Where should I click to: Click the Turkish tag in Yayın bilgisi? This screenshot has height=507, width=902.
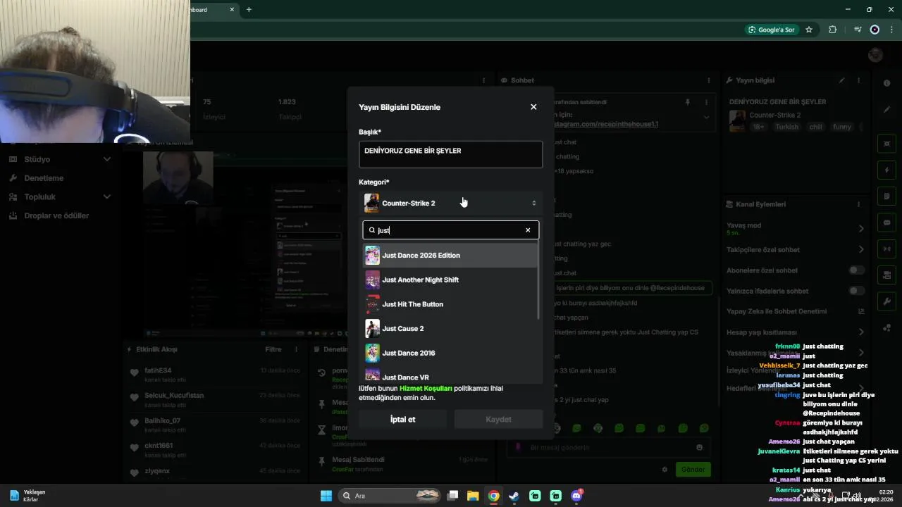[786, 127]
